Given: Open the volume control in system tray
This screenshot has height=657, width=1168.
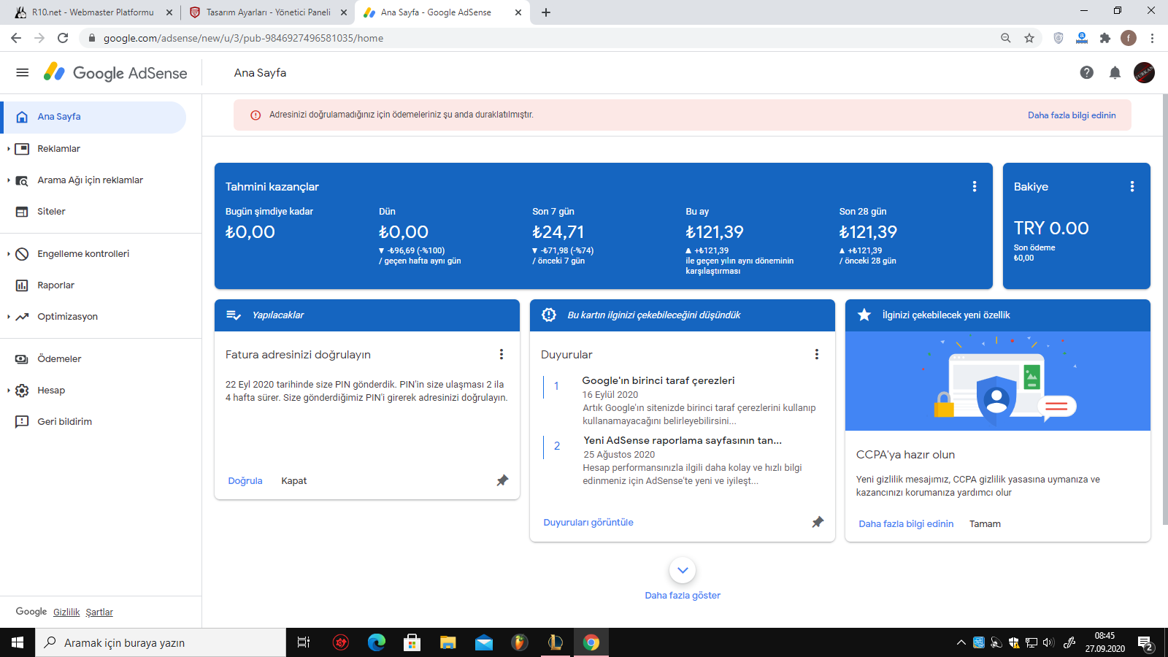Looking at the screenshot, I should click(x=1049, y=642).
